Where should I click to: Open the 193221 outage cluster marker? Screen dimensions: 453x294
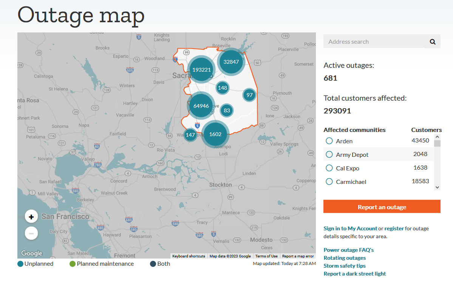pos(201,70)
